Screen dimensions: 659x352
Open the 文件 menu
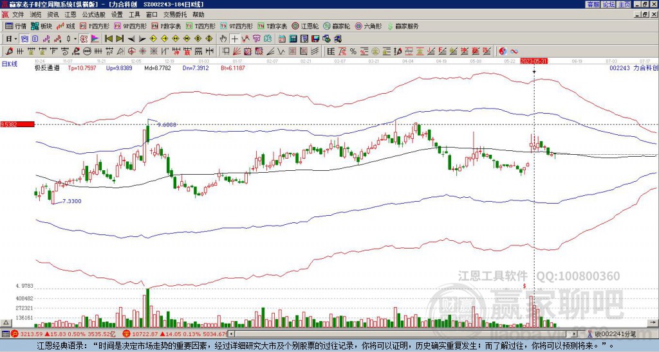pyautogui.click(x=18, y=15)
